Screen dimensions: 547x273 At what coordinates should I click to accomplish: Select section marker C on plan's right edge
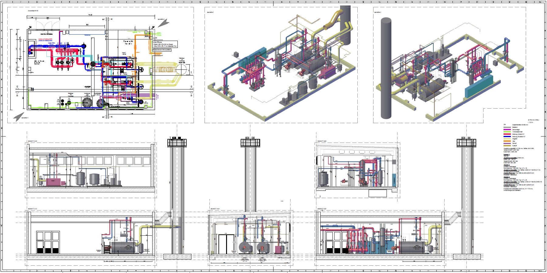tap(191, 87)
